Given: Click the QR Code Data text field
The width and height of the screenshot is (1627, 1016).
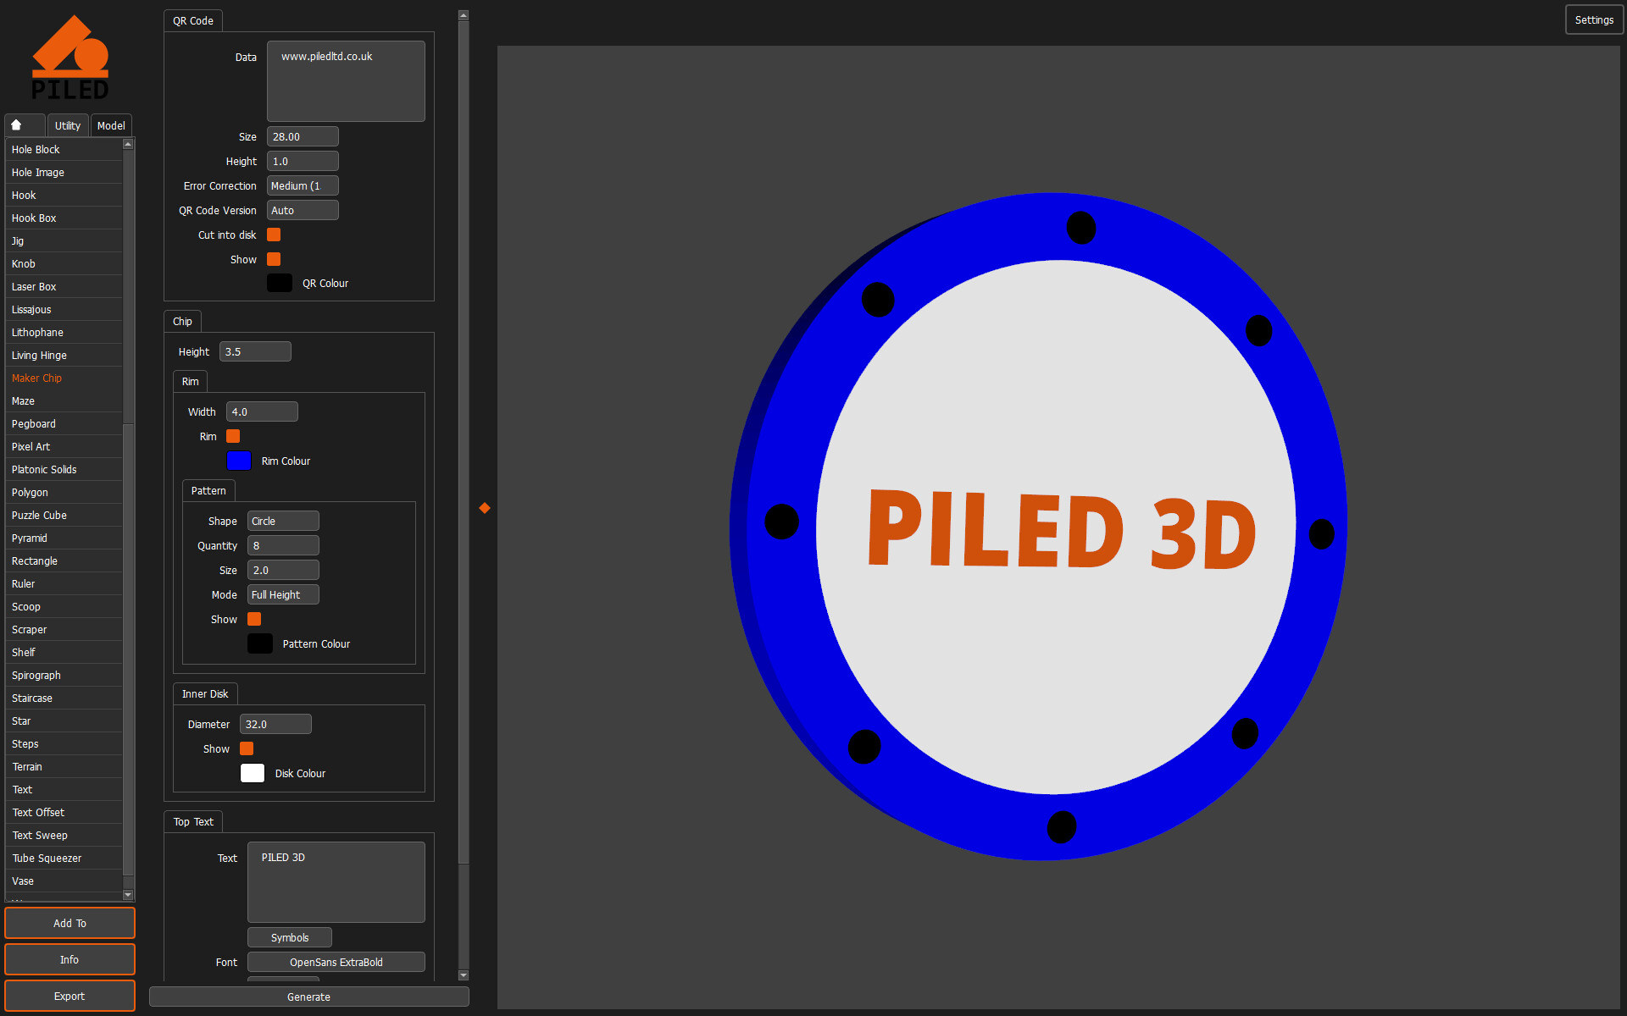Looking at the screenshot, I should click(346, 81).
